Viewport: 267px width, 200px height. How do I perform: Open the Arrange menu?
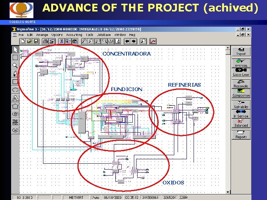pyautogui.click(x=42, y=35)
